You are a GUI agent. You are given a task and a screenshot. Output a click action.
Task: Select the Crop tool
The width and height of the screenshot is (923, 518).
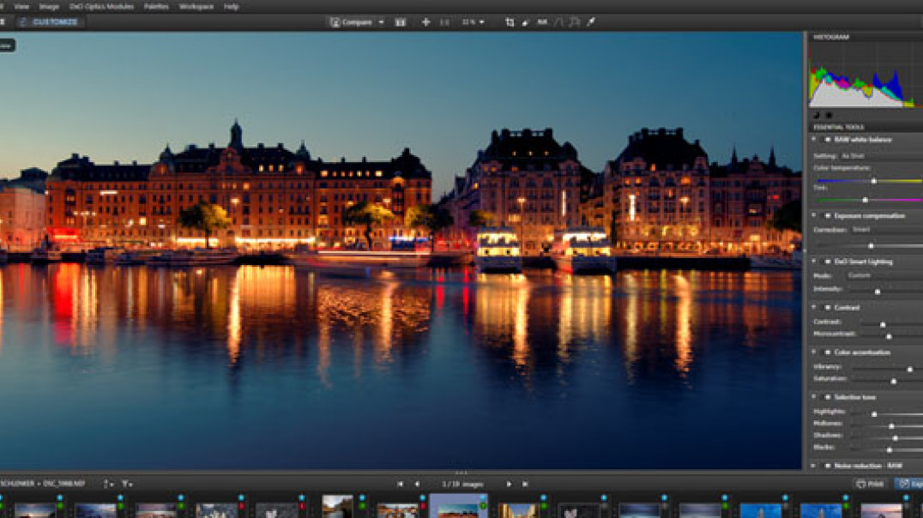[x=510, y=22]
